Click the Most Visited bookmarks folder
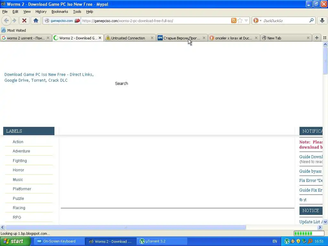Image resolution: width=328 pixels, height=246 pixels. pyautogui.click(x=13, y=30)
